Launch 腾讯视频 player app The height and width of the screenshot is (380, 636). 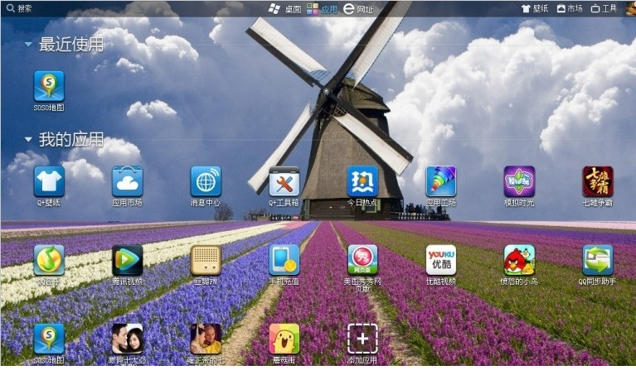click(x=128, y=260)
